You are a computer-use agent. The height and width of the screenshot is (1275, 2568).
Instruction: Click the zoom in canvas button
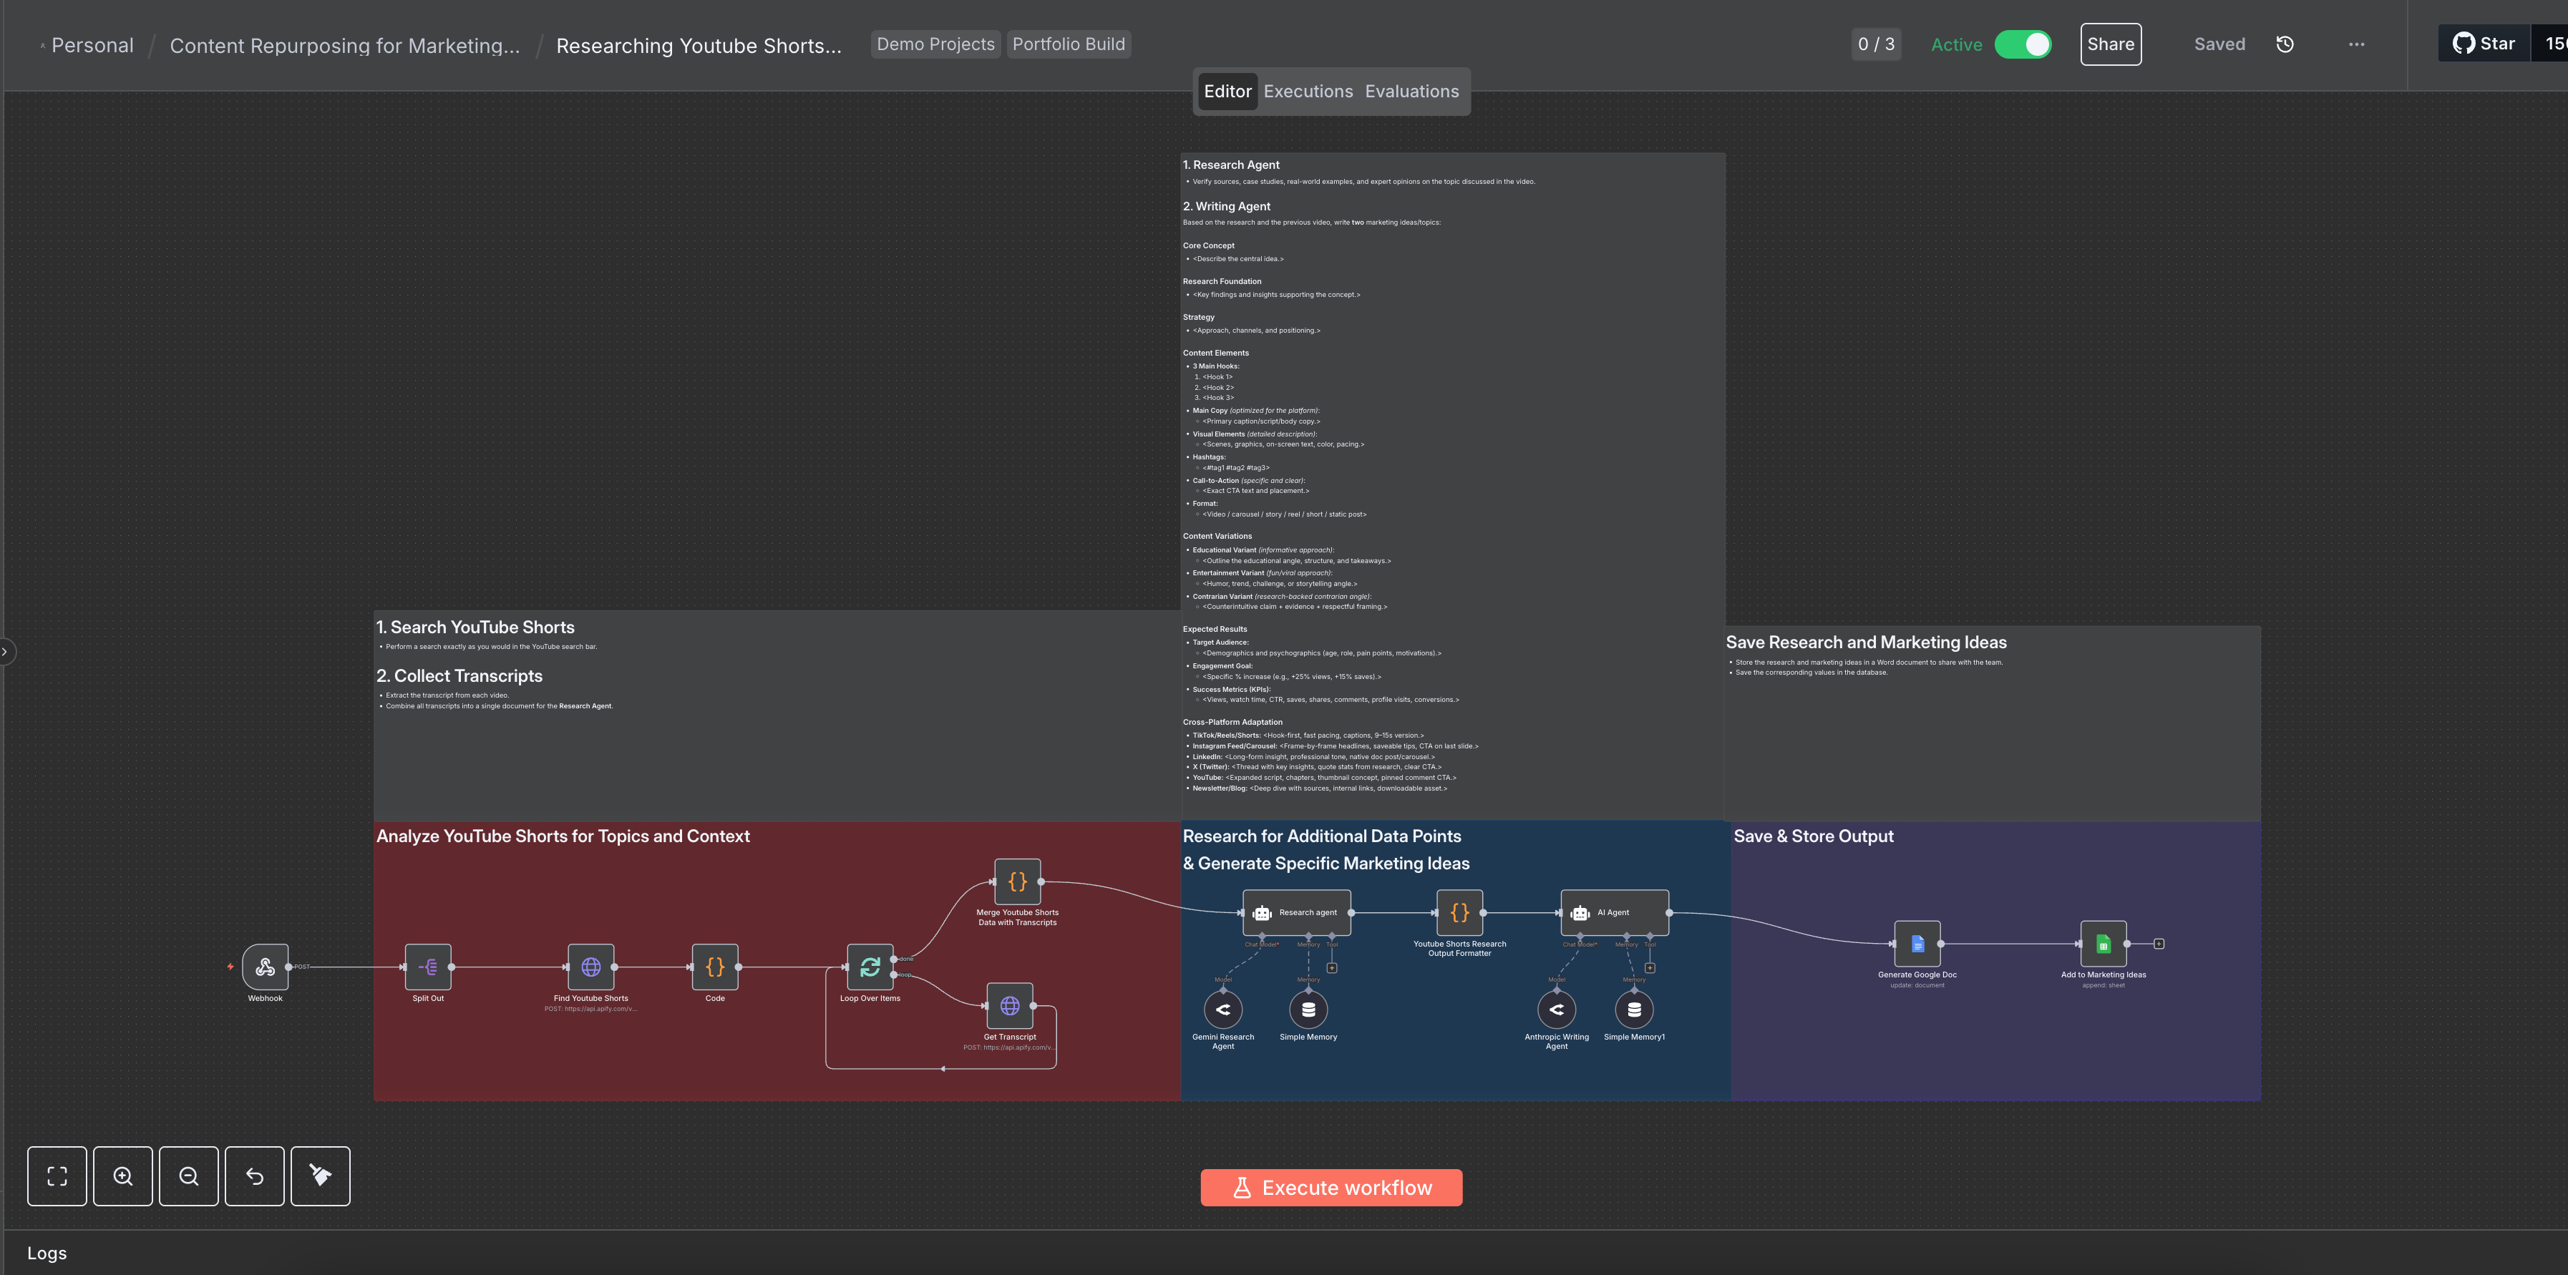point(122,1176)
